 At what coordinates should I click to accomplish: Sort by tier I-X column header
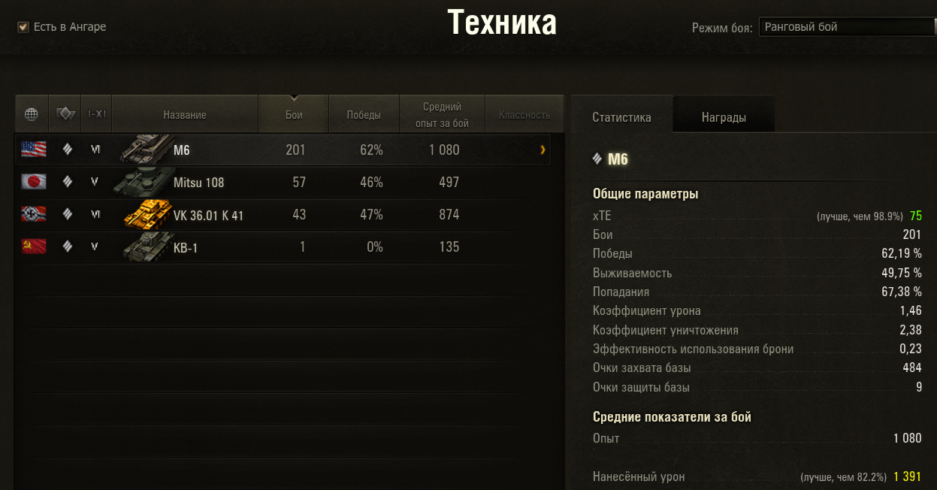[96, 115]
